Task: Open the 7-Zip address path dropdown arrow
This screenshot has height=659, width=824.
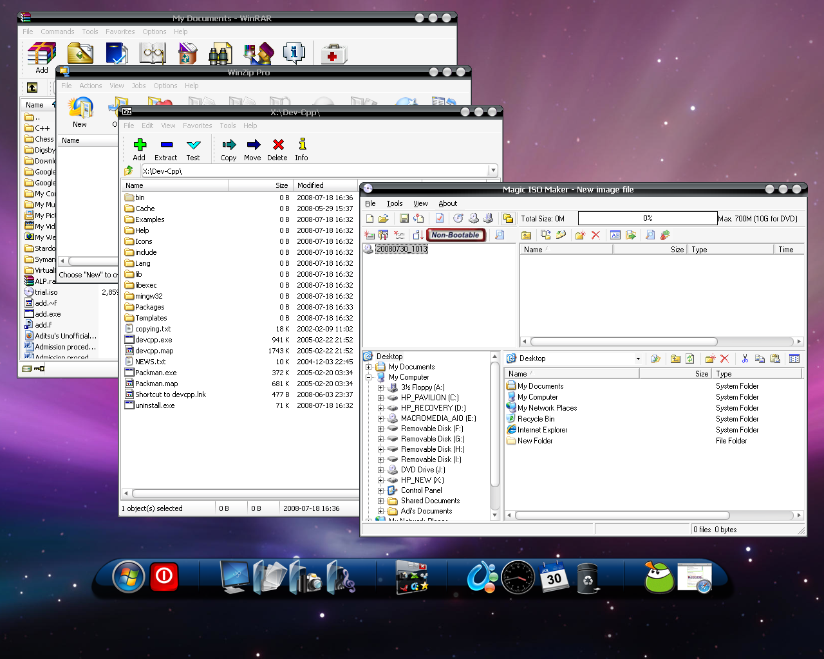Action: pos(492,171)
